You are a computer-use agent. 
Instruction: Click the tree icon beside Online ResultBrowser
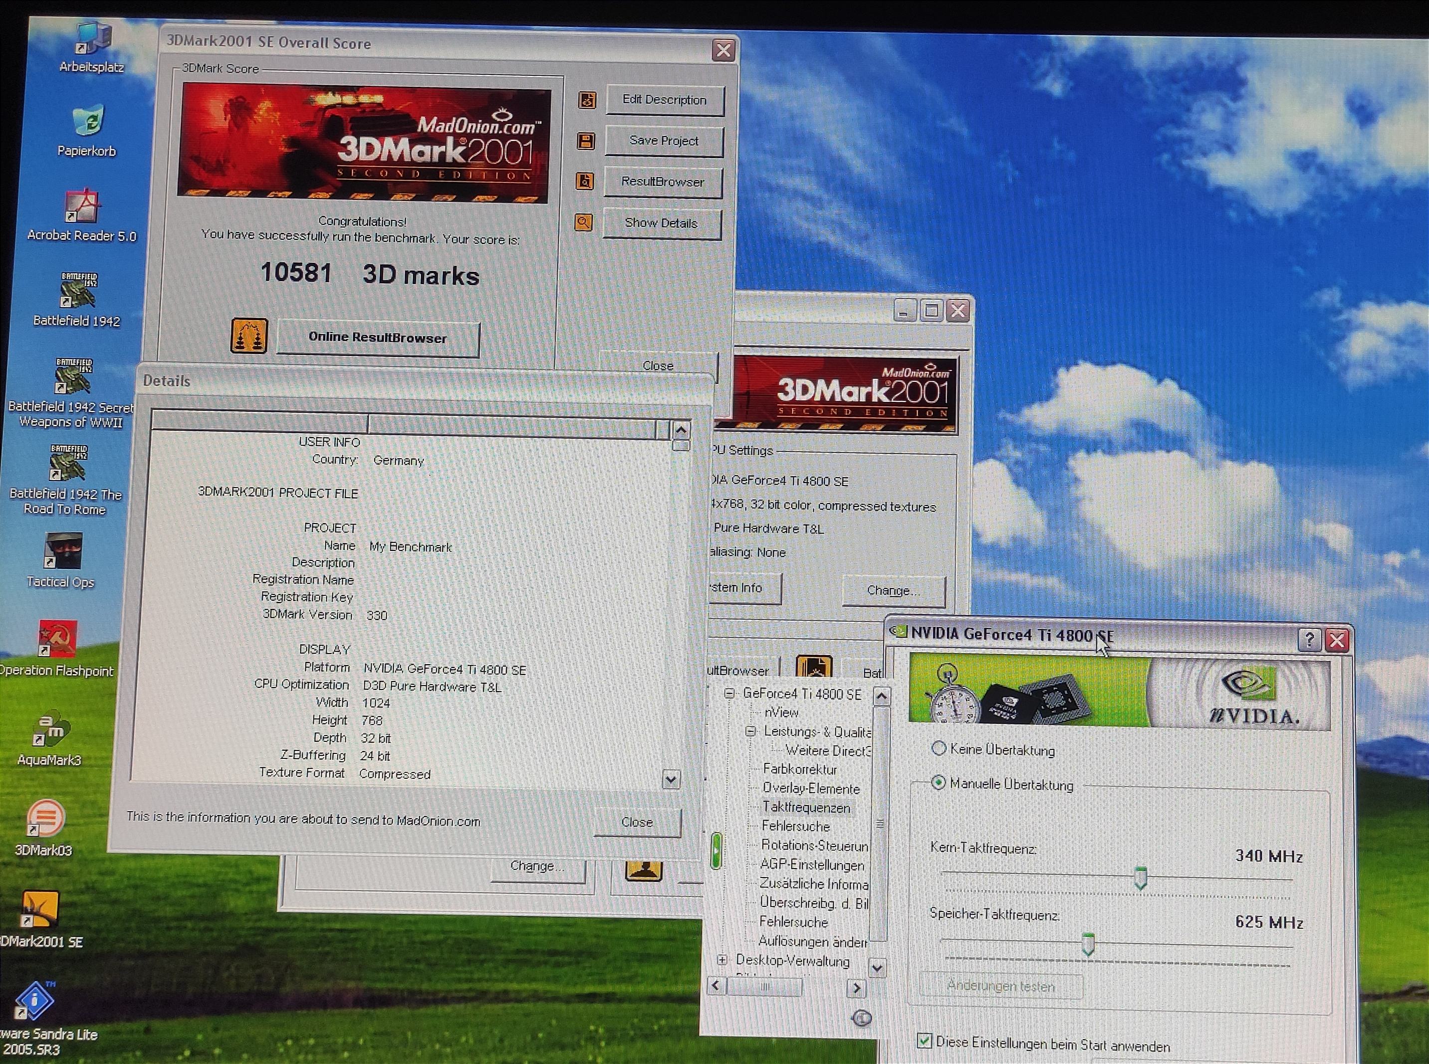point(249,336)
